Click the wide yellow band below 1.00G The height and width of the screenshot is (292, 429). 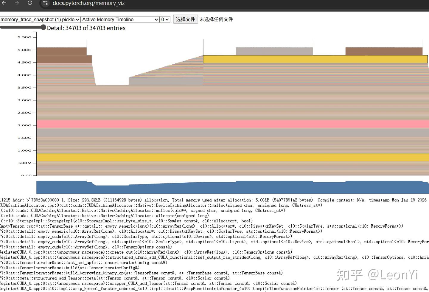[x=232, y=157]
